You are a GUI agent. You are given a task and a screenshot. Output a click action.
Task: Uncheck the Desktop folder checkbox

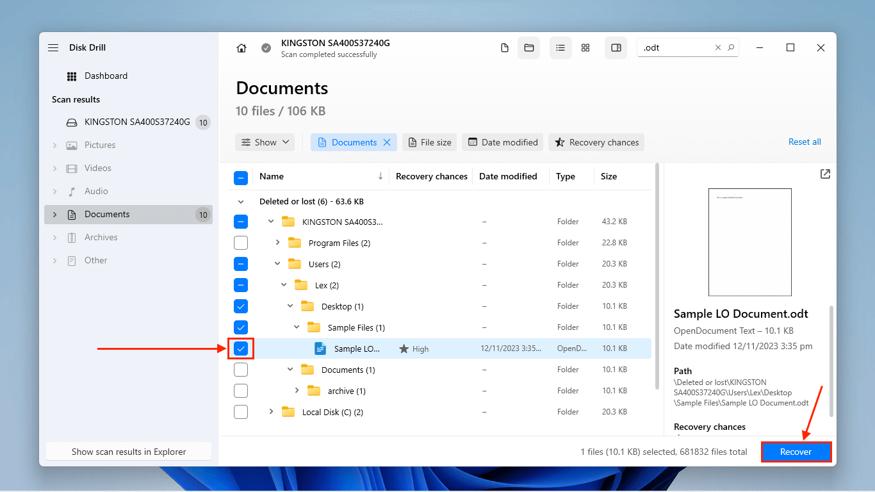pos(241,306)
